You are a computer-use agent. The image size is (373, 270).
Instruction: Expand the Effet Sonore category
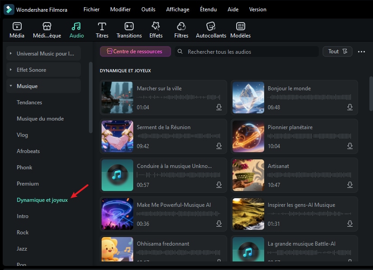tap(11, 70)
